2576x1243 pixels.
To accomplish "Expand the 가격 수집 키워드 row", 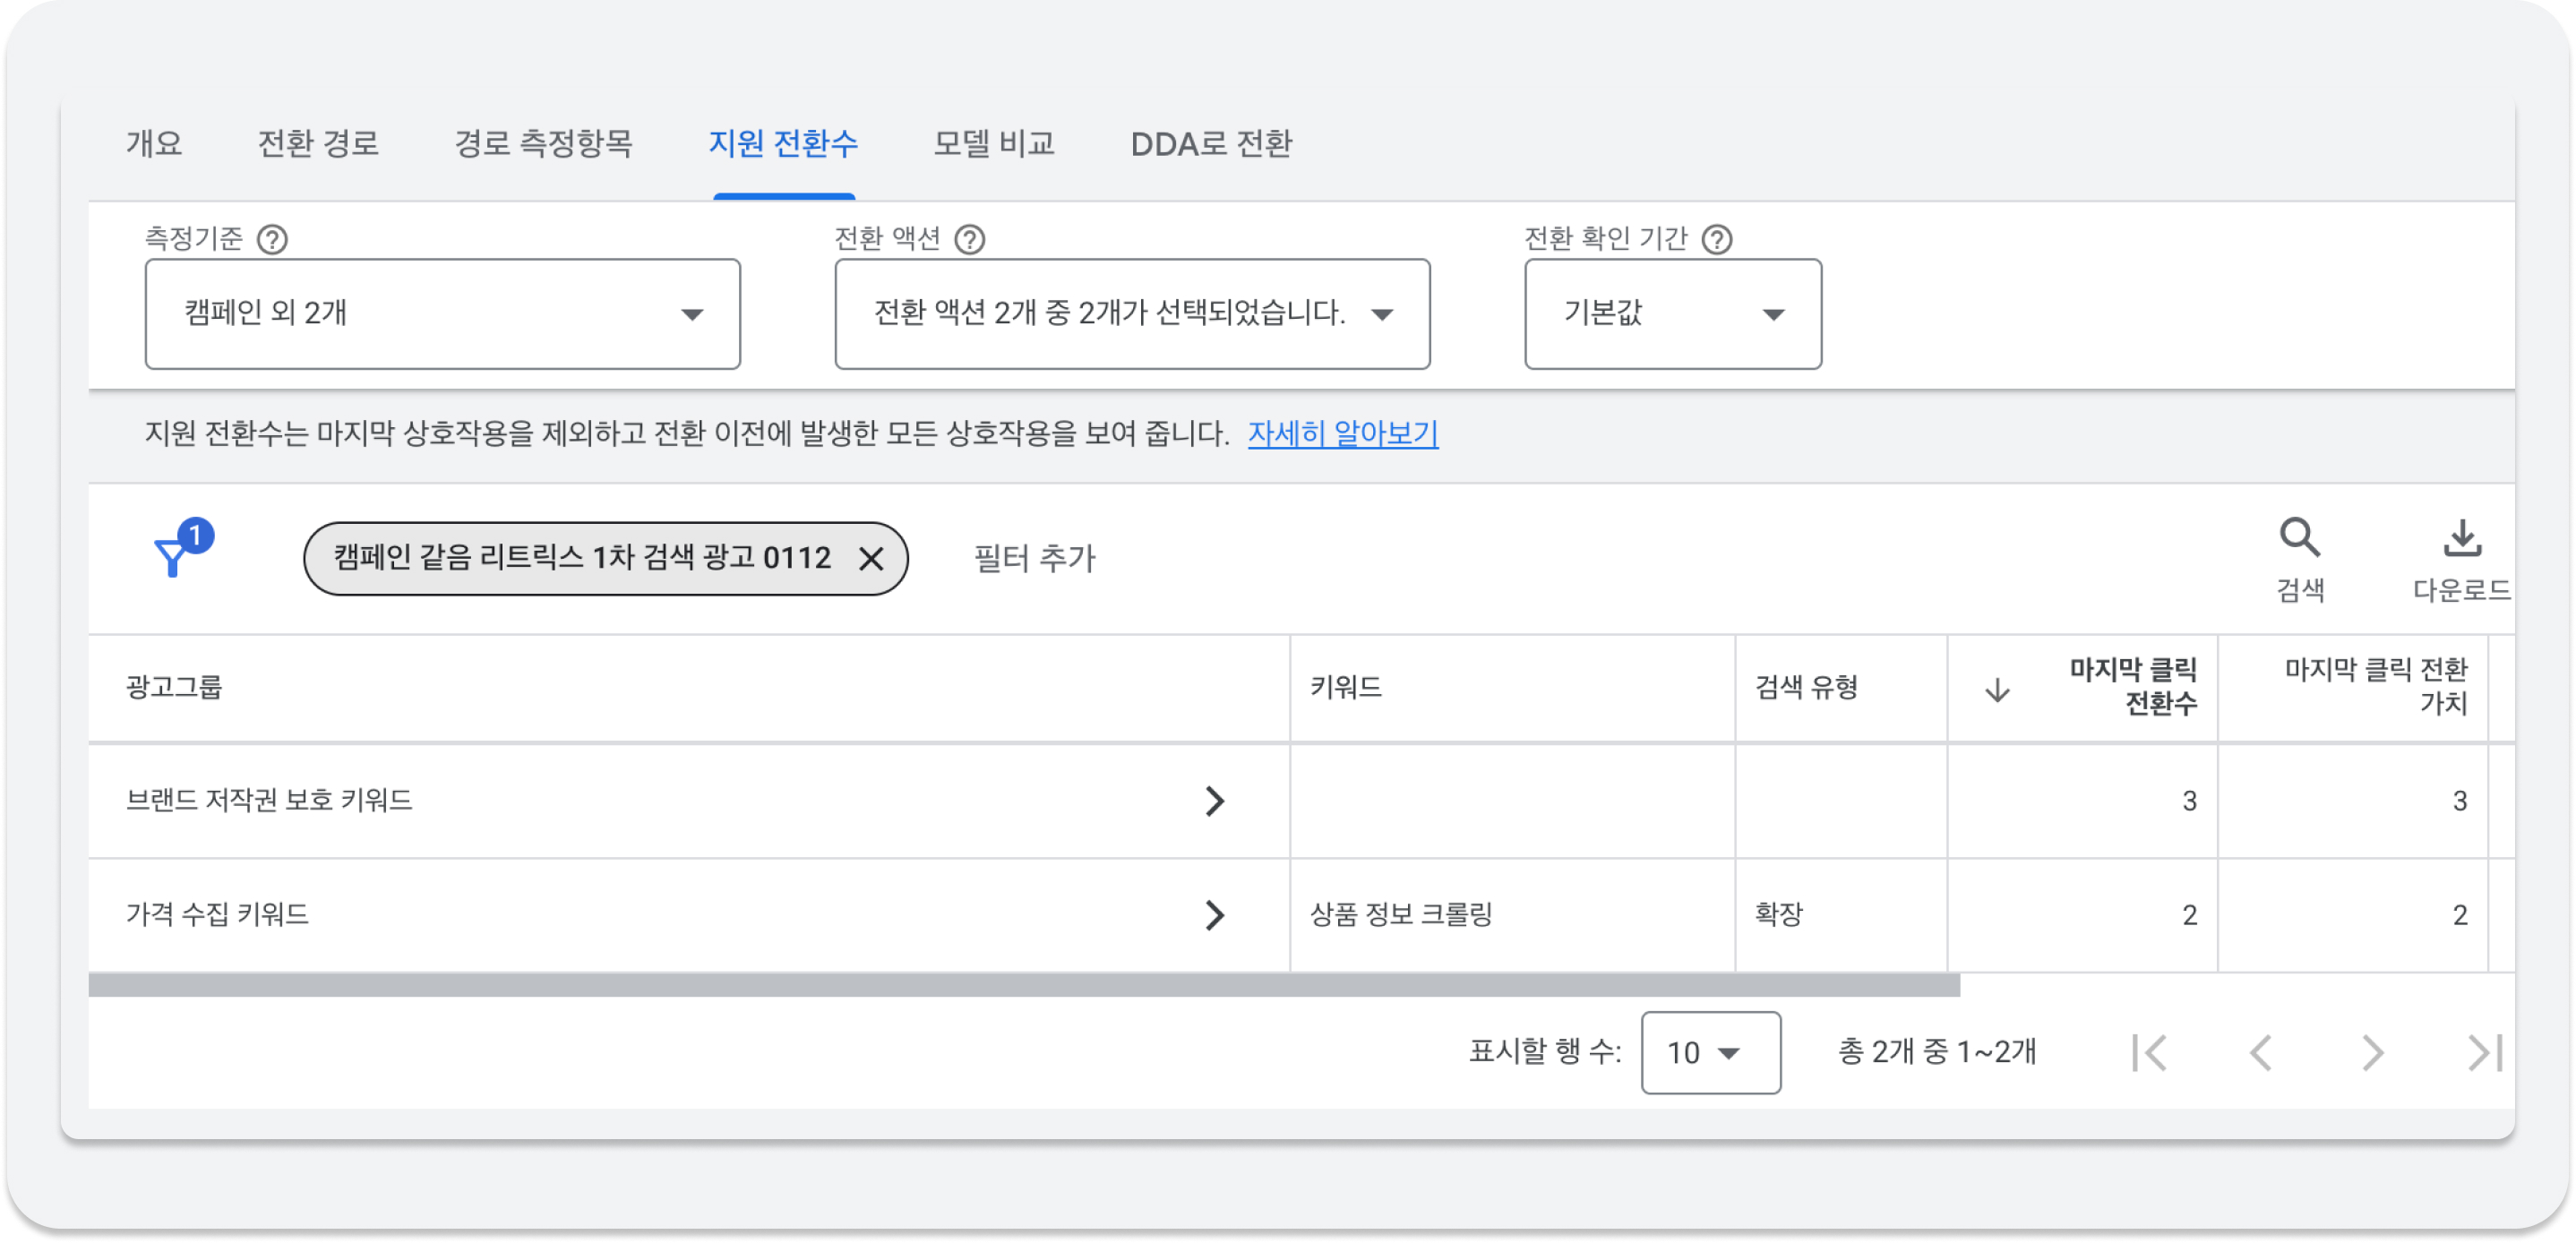I will [1216, 914].
